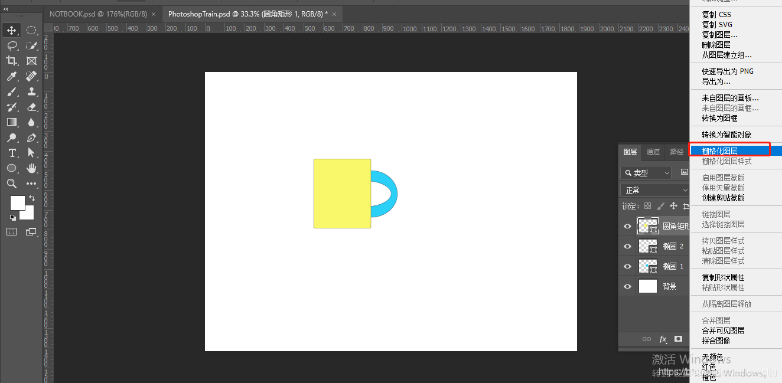Viewport: 782px width, 383px height.
Task: Reset default foreground and background colors
Action: 12,217
